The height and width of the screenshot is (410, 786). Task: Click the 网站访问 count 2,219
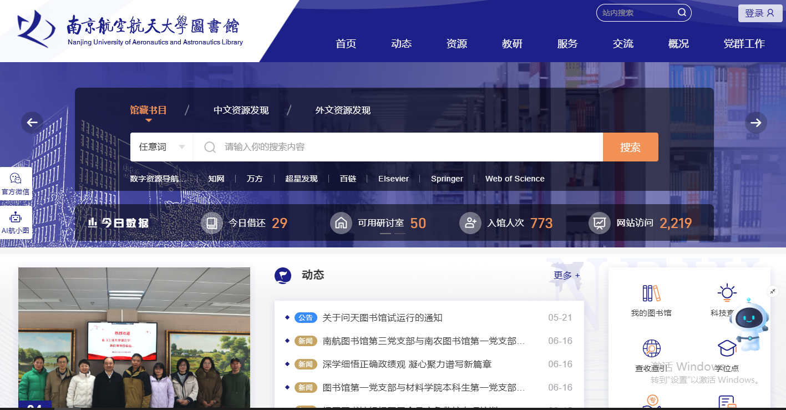pos(676,223)
